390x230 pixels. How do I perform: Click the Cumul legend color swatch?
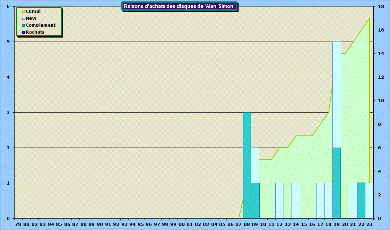click(24, 11)
